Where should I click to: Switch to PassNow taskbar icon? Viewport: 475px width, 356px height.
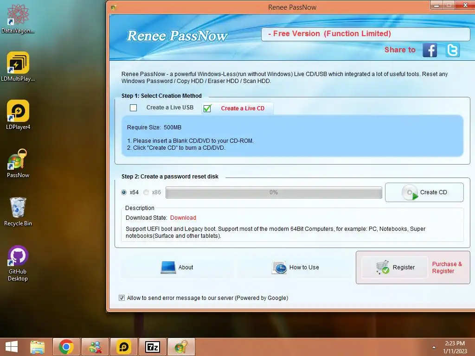coord(181,347)
